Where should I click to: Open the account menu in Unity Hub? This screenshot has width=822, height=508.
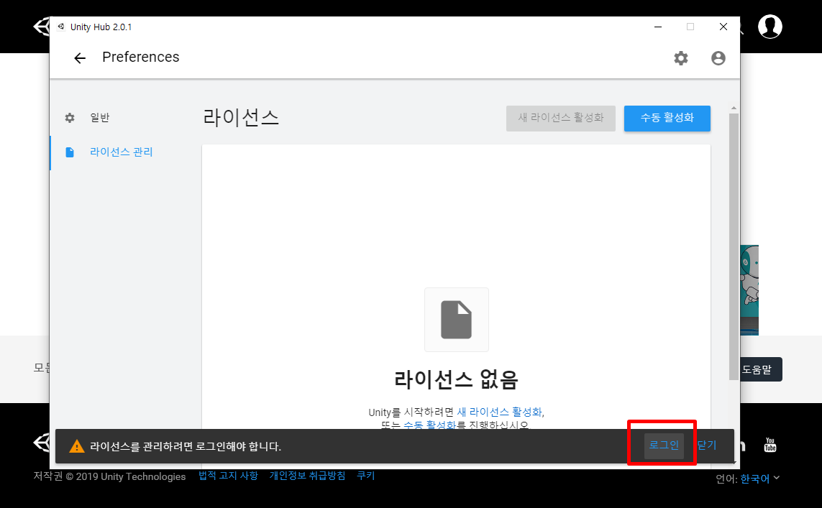(718, 58)
